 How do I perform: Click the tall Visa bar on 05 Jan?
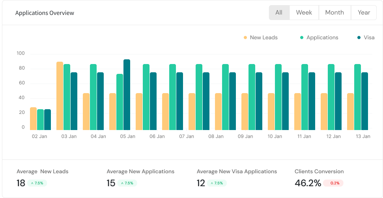click(127, 95)
